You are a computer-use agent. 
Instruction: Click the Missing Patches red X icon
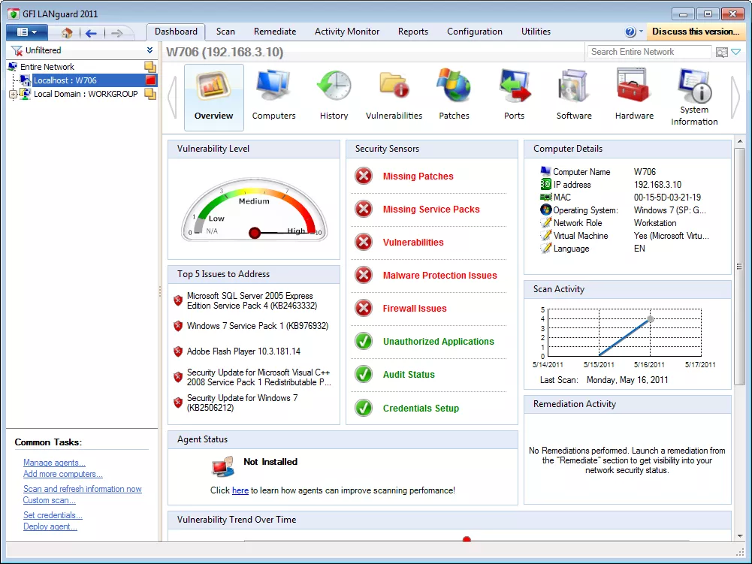coord(364,176)
